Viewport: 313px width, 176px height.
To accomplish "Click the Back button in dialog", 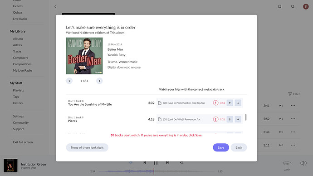I will (x=239, y=147).
